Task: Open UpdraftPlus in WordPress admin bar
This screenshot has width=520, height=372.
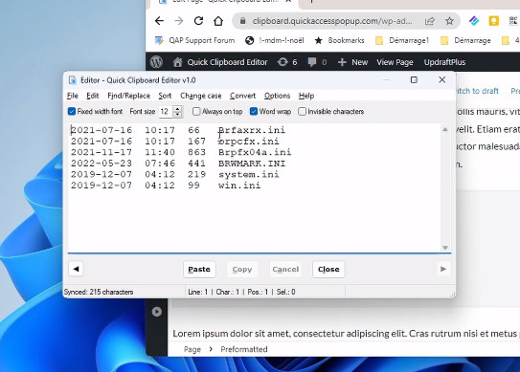Action: point(444,62)
